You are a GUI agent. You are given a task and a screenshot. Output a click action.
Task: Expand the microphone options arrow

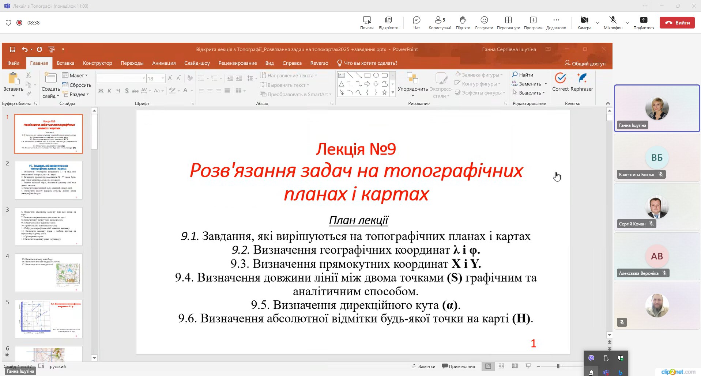[627, 23]
